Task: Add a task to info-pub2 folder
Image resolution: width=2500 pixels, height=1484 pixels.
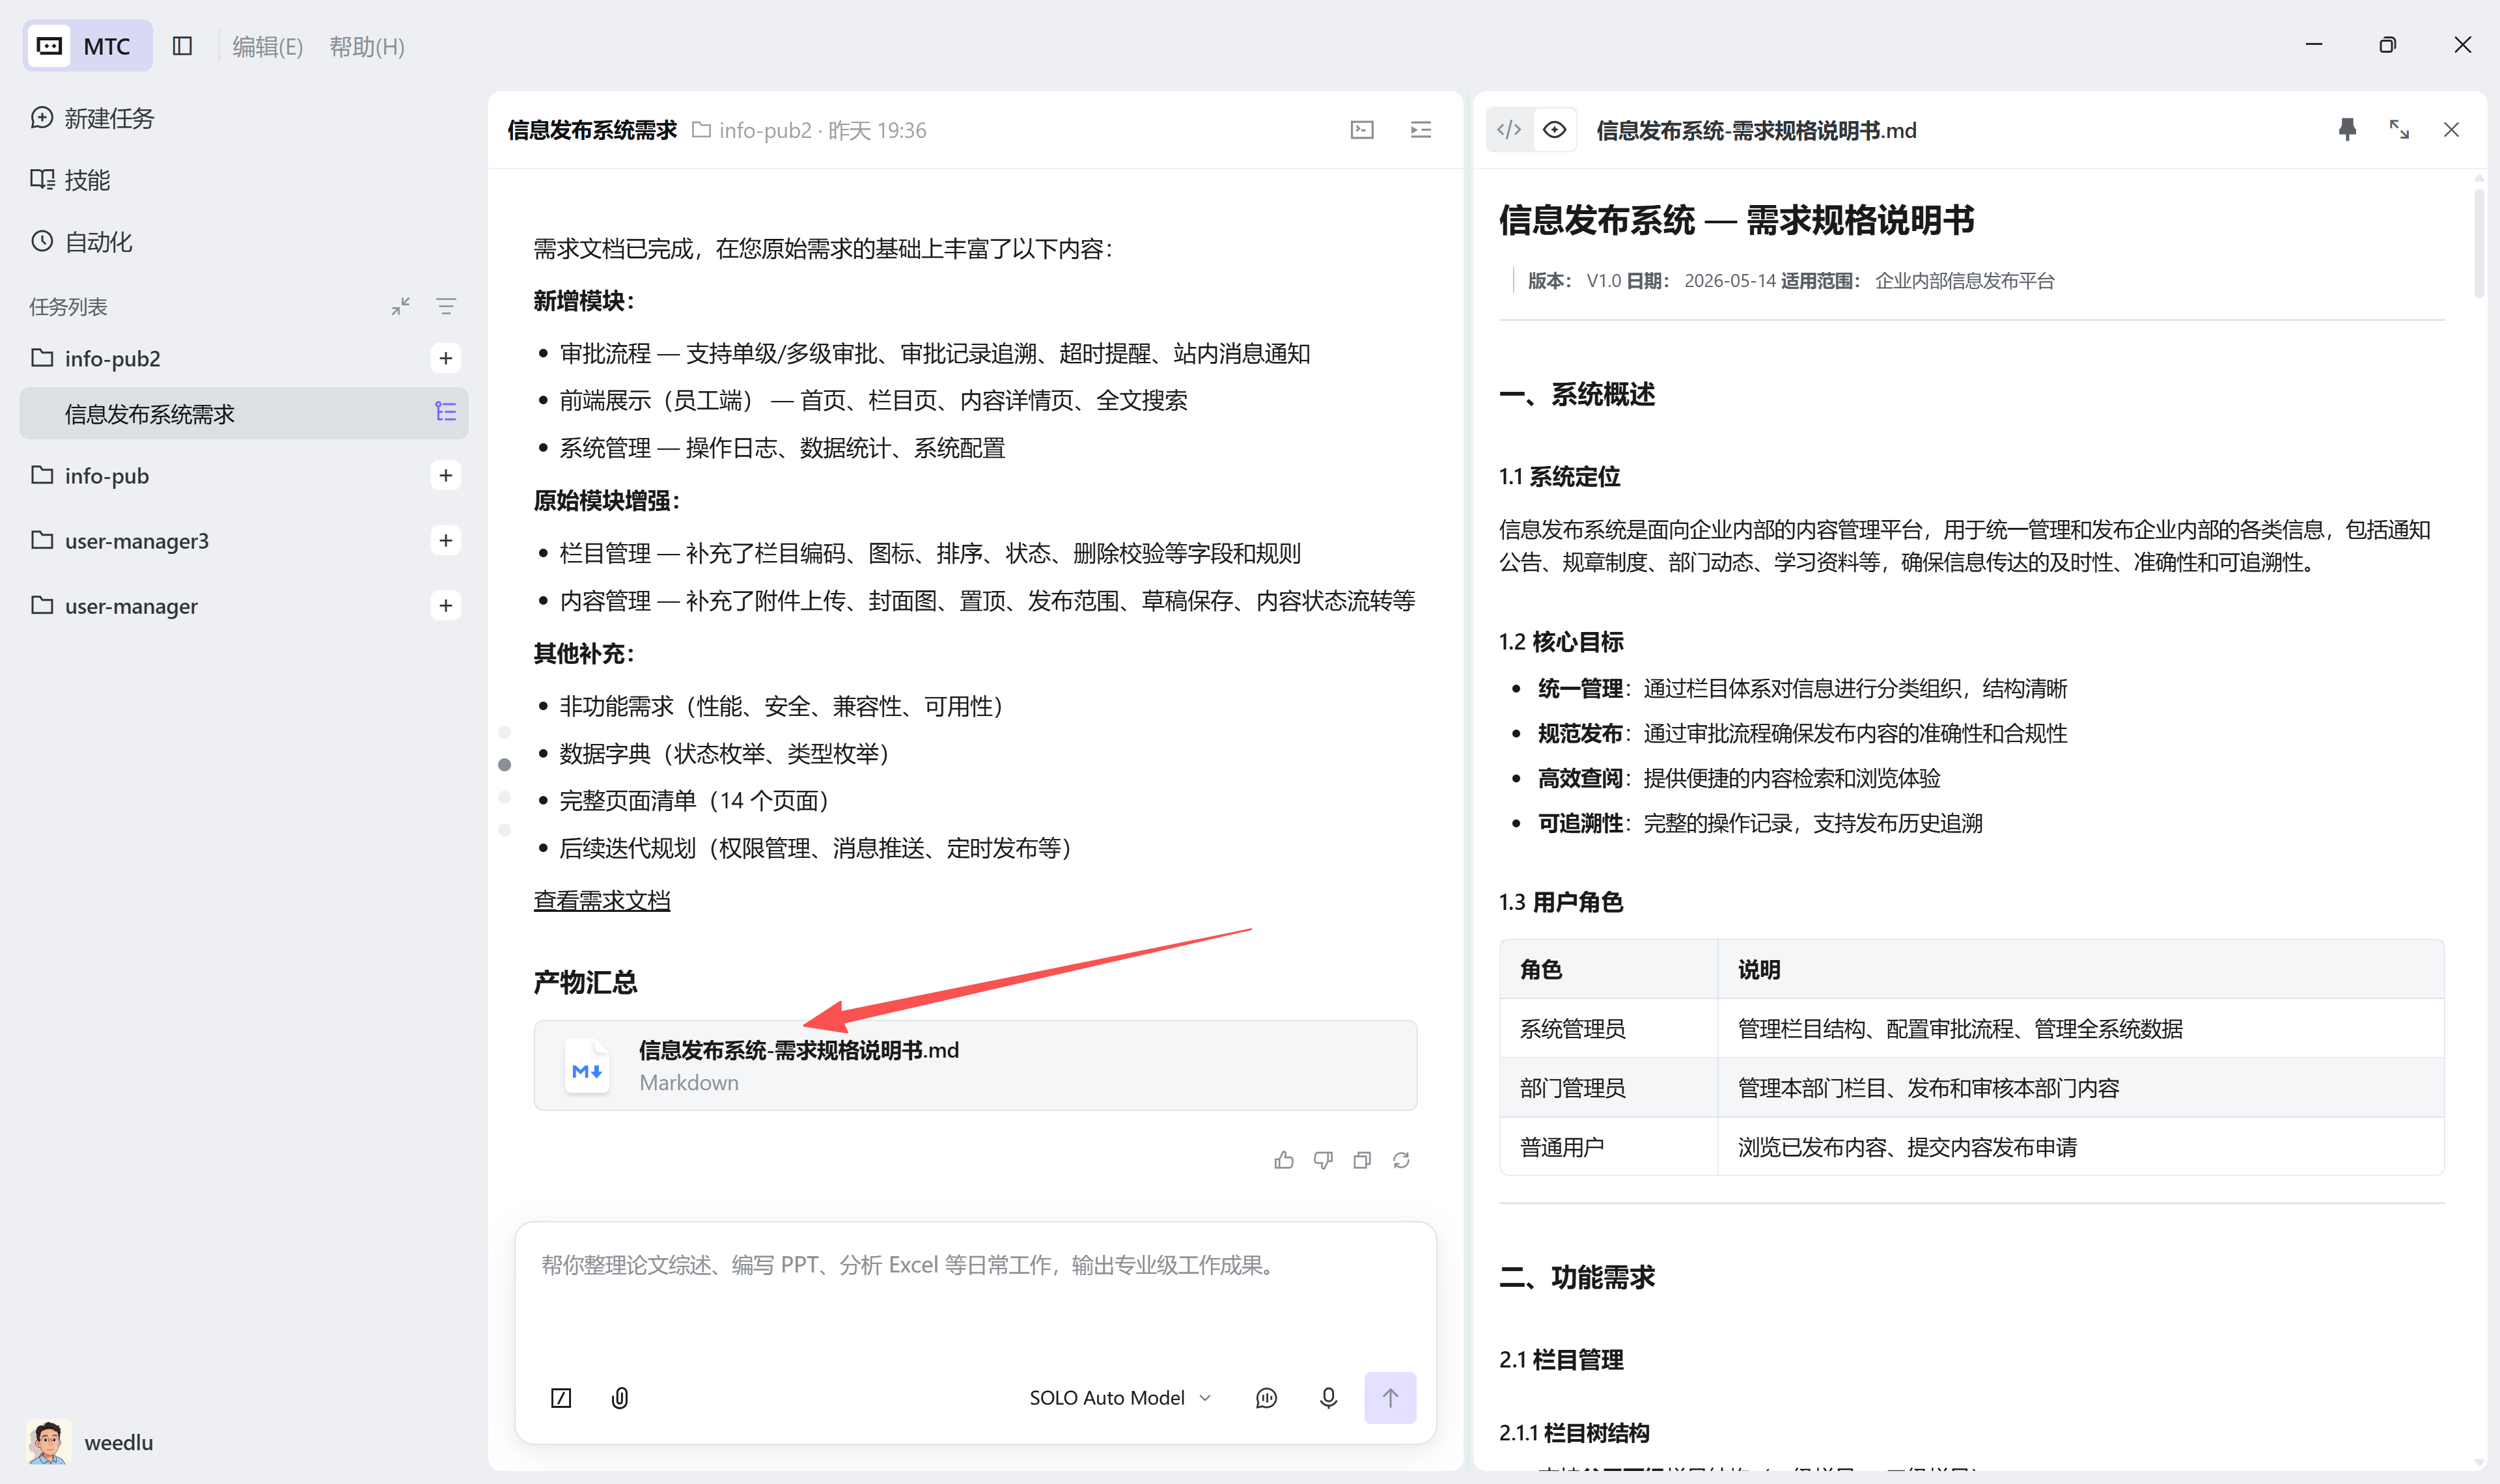Action: tap(446, 358)
